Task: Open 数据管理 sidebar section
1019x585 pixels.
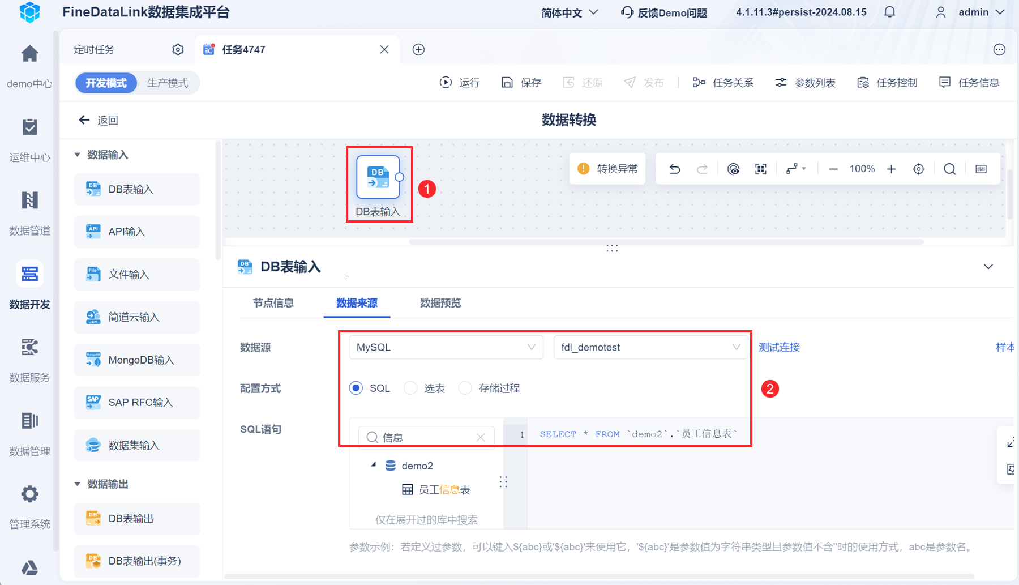Action: (29, 420)
